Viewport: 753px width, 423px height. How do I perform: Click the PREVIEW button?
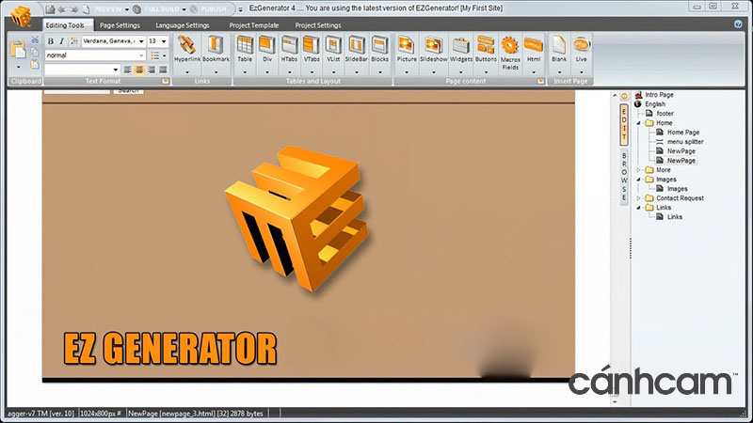point(108,9)
